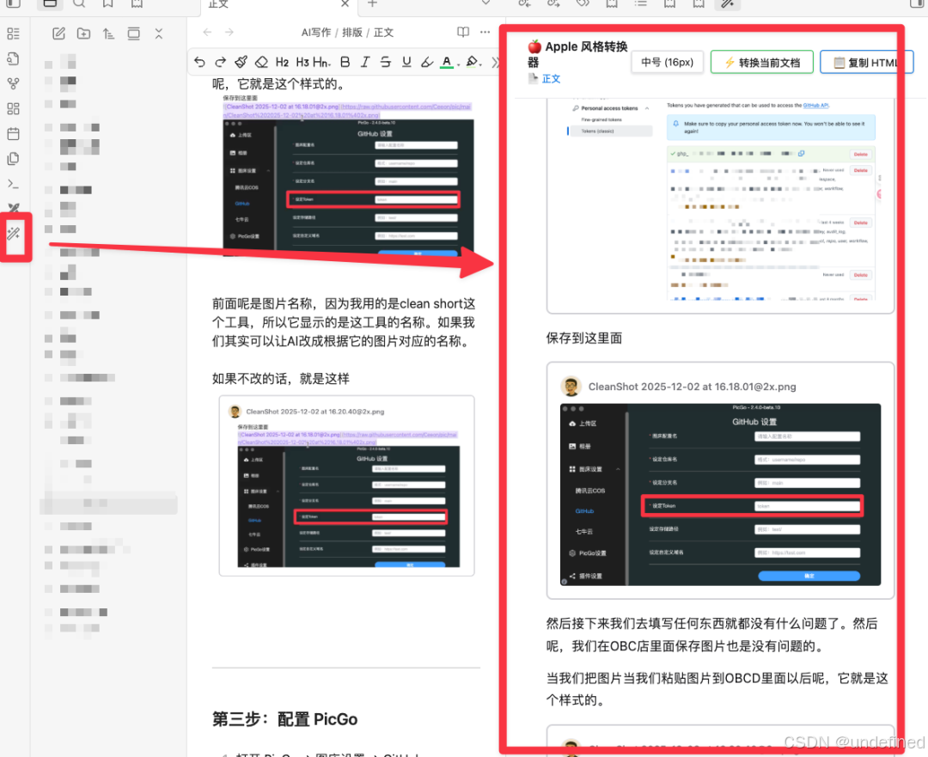Click the collapse-all icon in the document tree panel
Image resolution: width=928 pixels, height=757 pixels.
(x=158, y=34)
